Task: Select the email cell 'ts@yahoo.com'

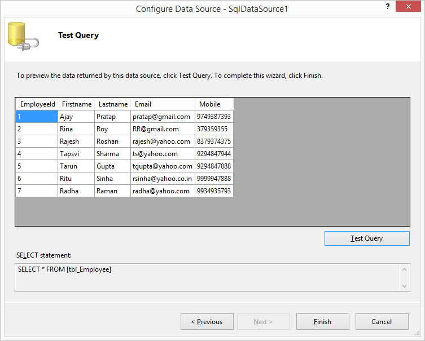Action: 163,154
